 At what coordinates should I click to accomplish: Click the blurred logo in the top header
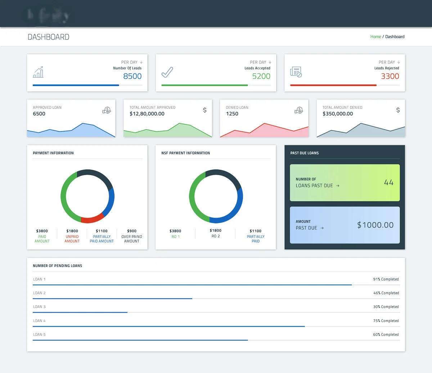48,15
